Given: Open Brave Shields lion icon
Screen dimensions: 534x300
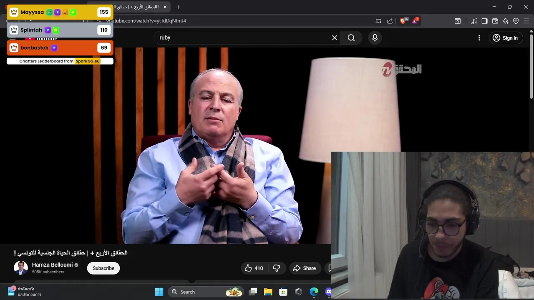Looking at the screenshot, I should (403, 21).
